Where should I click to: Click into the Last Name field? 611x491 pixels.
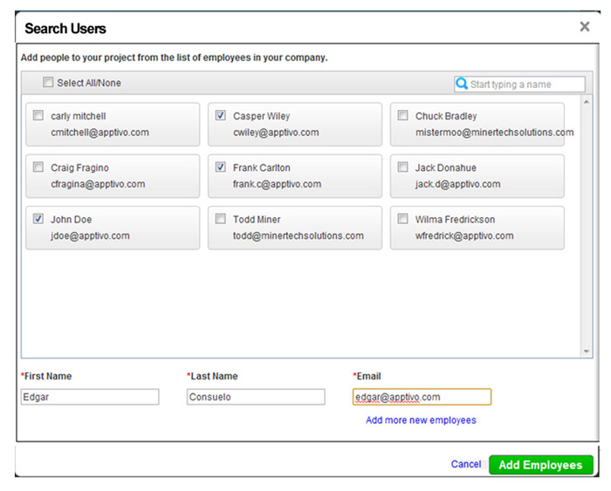[256, 397]
